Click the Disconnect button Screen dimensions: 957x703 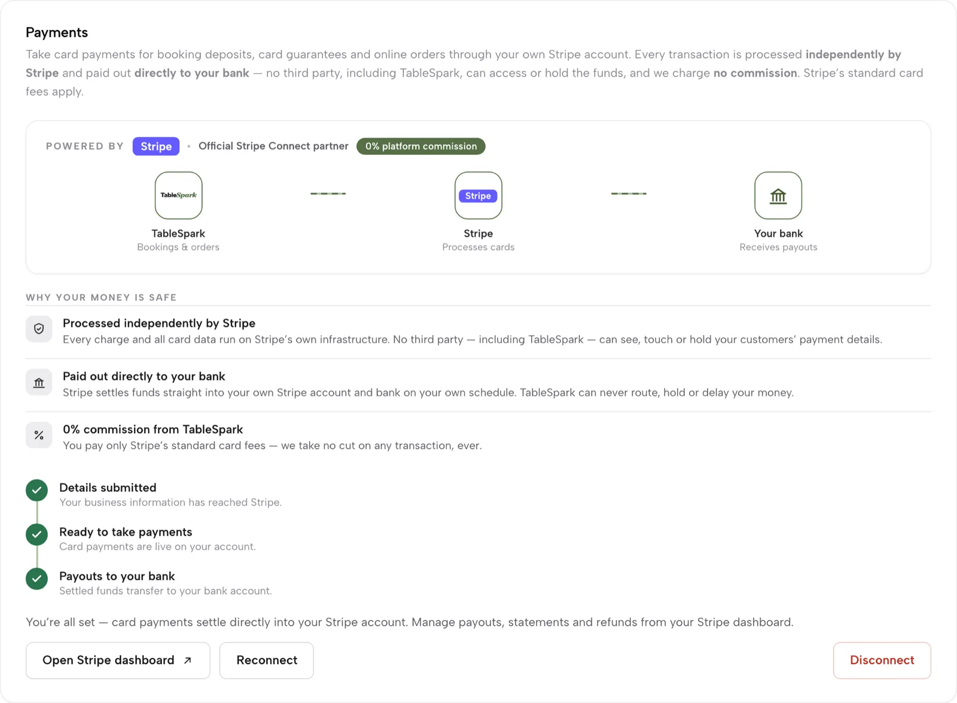pyautogui.click(x=882, y=661)
